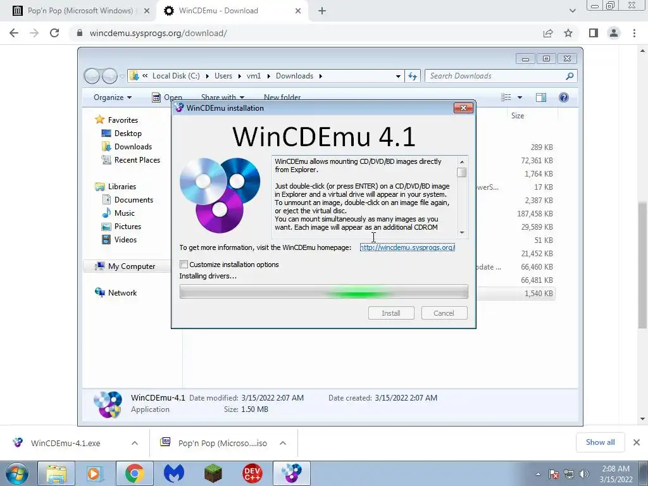
Task: Reload the browser page
Action: click(54, 33)
